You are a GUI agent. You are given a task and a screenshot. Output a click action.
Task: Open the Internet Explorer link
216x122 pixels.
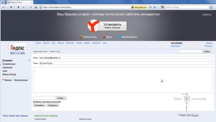point(129,37)
